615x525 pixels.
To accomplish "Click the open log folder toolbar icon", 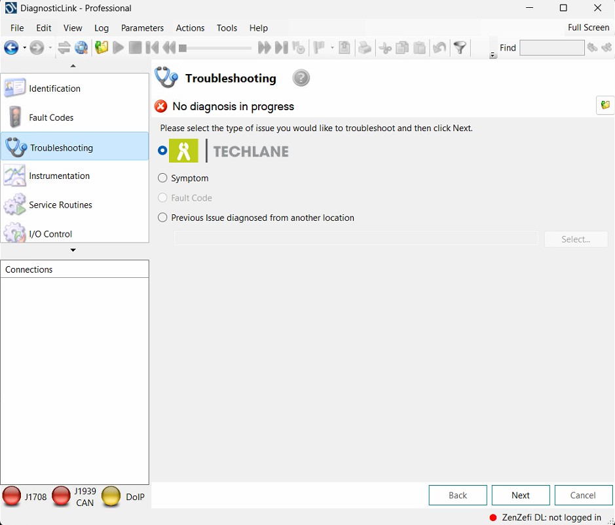I will 101,47.
